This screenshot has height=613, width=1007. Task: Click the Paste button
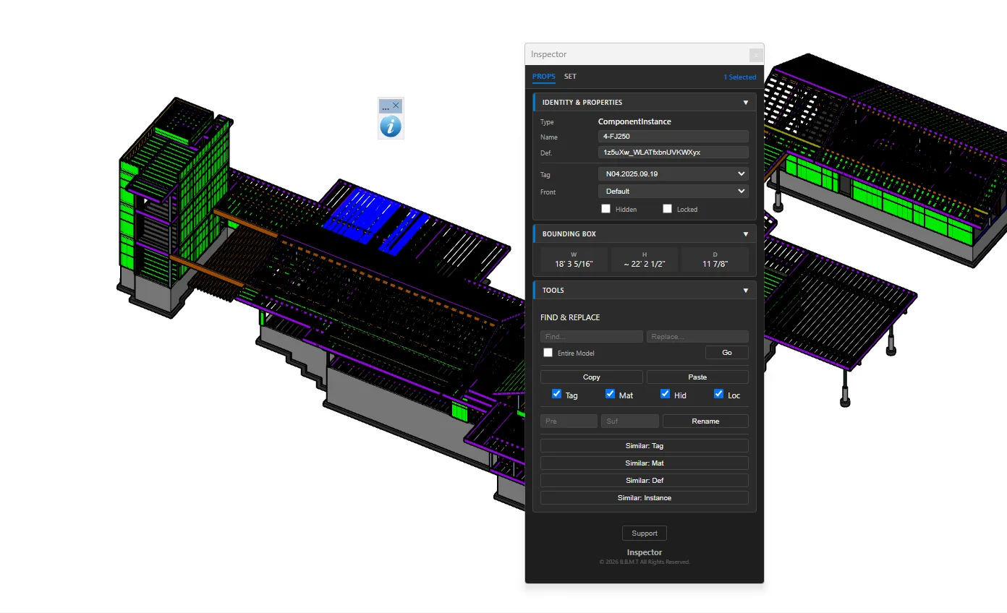pyautogui.click(x=697, y=377)
